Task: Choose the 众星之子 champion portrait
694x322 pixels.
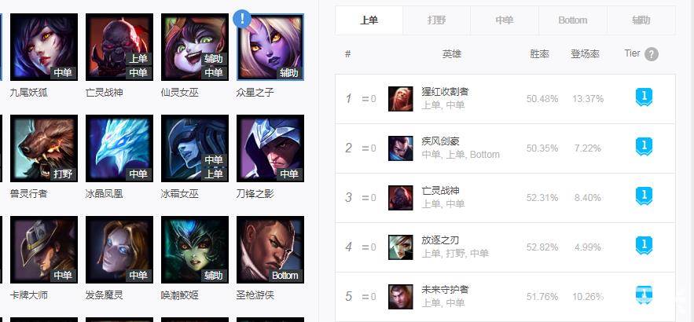Action: pos(270,47)
